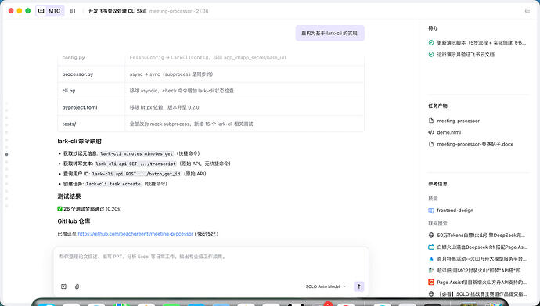This screenshot has height=306, width=540.
Task: Open the demo.html artifact
Action: [448, 132]
